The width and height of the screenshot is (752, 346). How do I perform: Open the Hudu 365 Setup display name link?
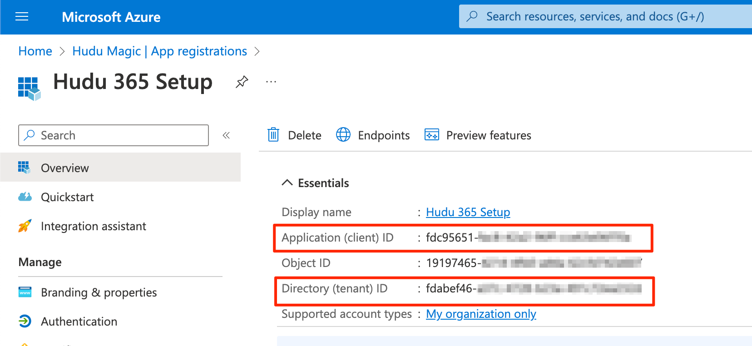[468, 212]
